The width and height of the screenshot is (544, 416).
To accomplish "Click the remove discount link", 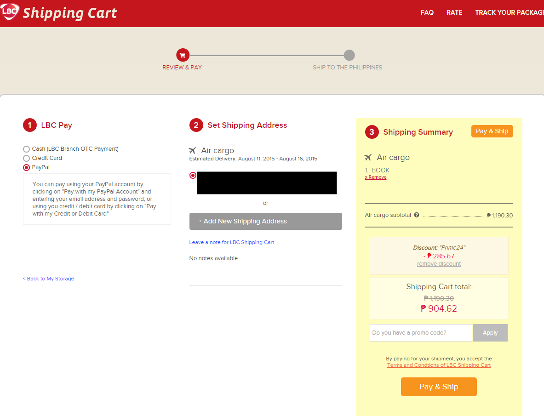I will point(439,264).
